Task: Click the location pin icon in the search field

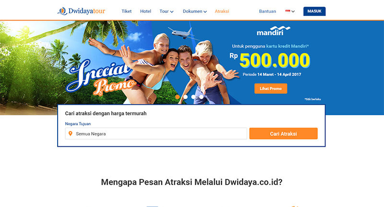Action: click(x=71, y=133)
